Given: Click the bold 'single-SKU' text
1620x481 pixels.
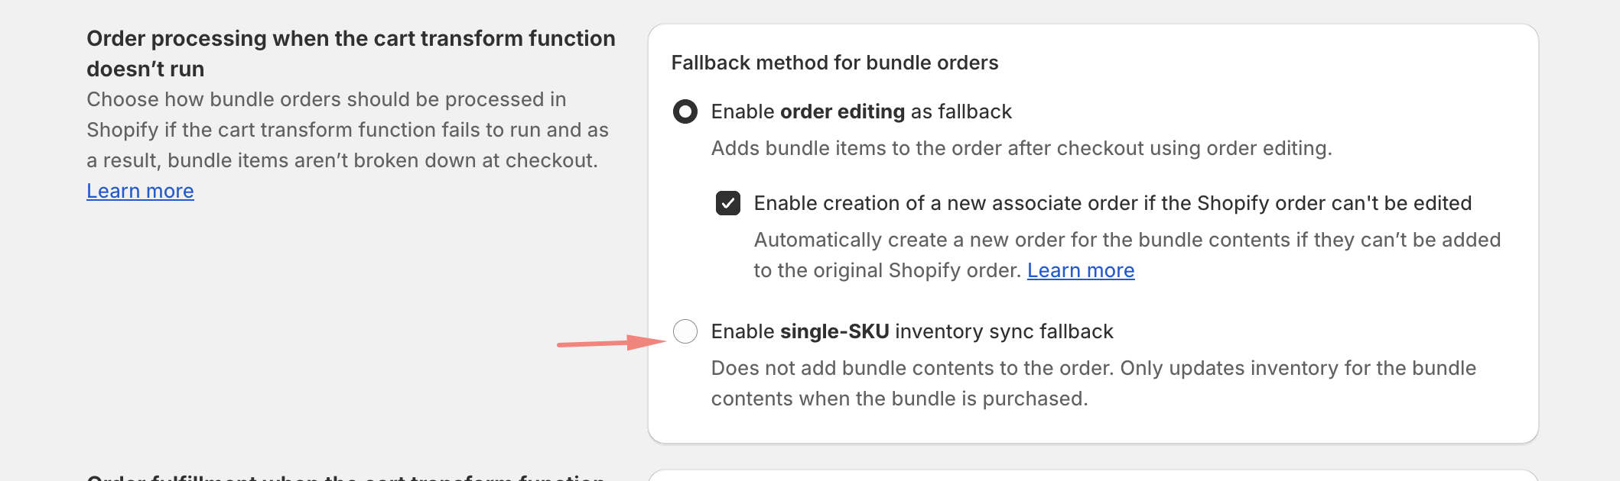Looking at the screenshot, I should 834,331.
